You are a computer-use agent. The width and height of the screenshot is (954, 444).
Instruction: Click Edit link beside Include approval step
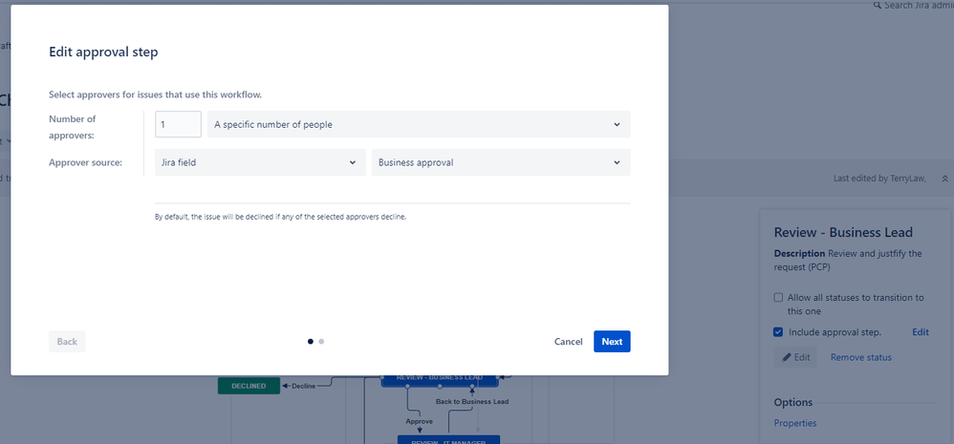920,331
